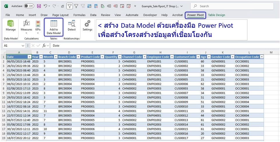Click the last window icon before the Quick Access Toolbar arrow
Screen dimensions: 280x142
129,6
